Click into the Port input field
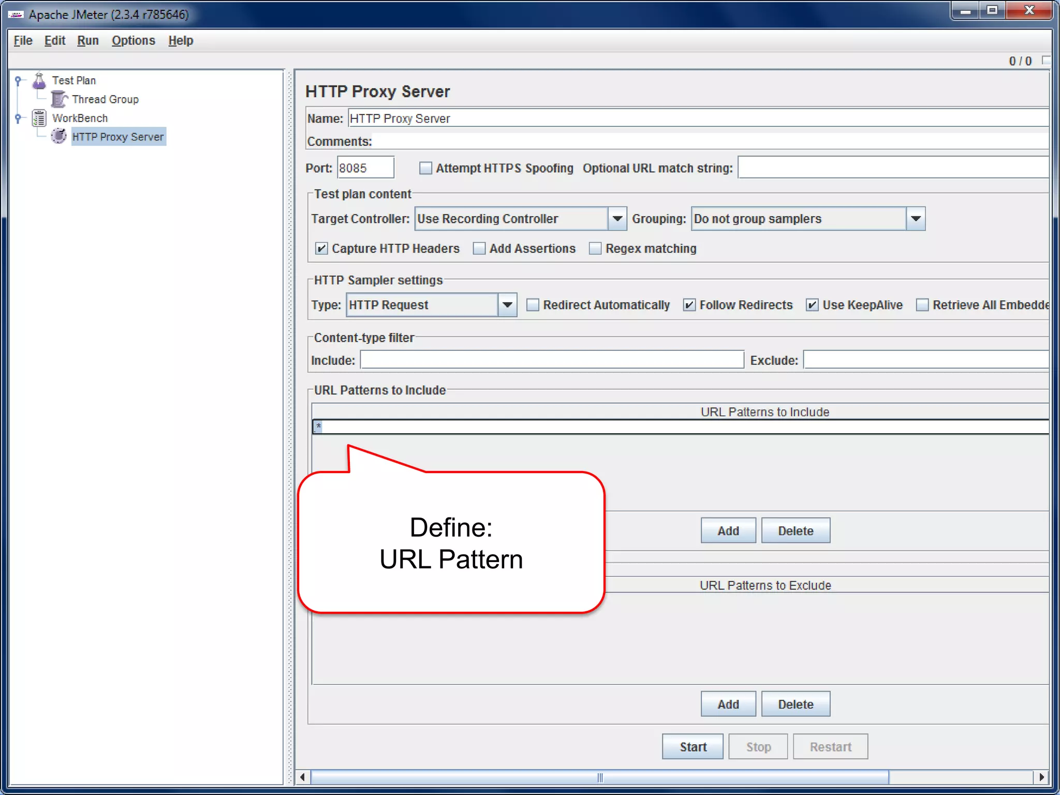 pyautogui.click(x=365, y=168)
